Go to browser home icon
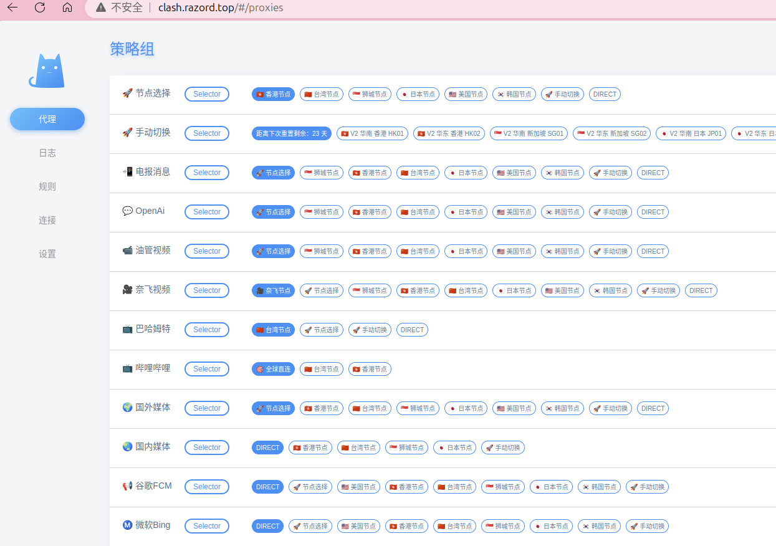 (x=67, y=7)
